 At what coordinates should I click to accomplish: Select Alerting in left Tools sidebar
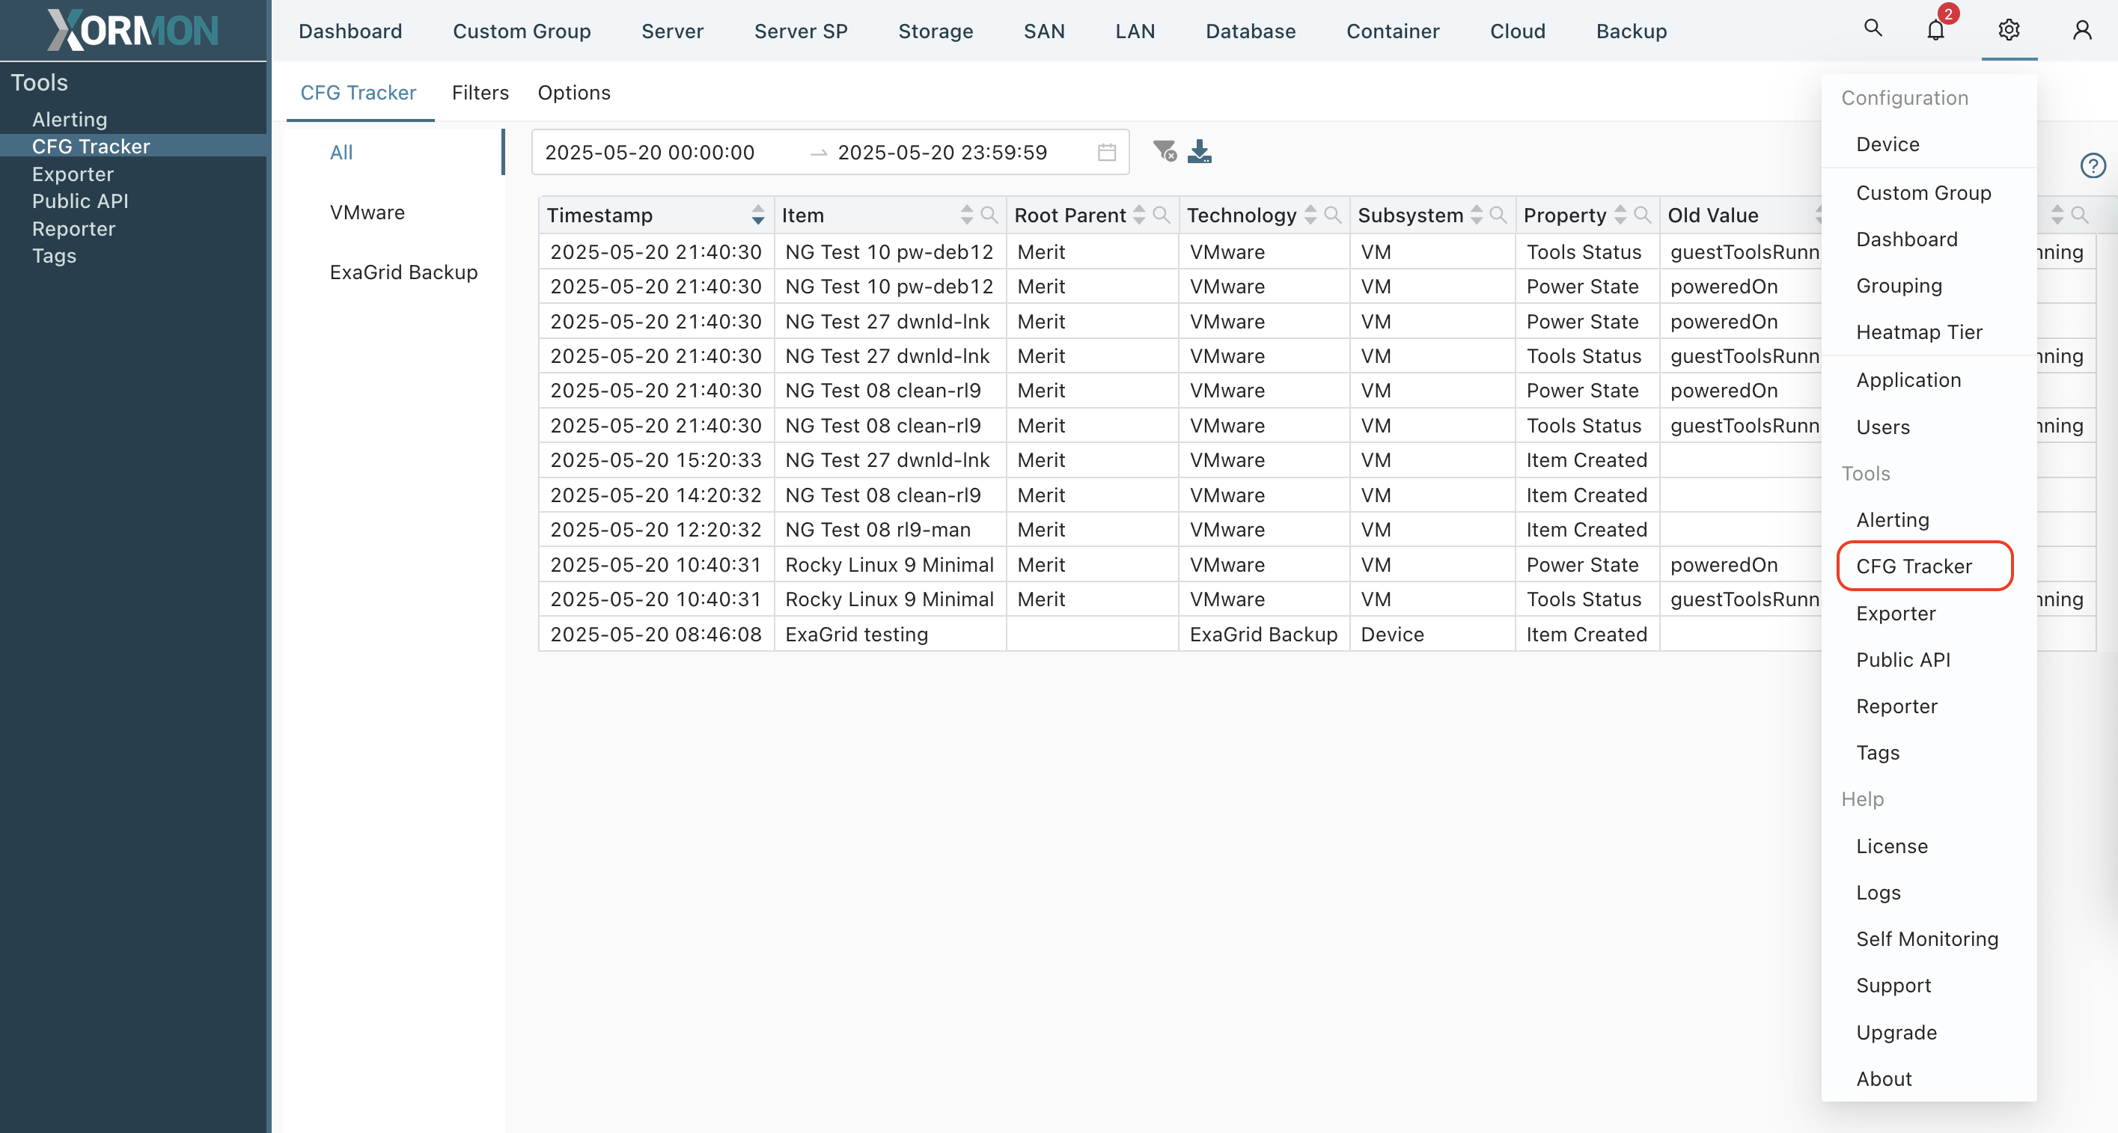click(x=70, y=119)
